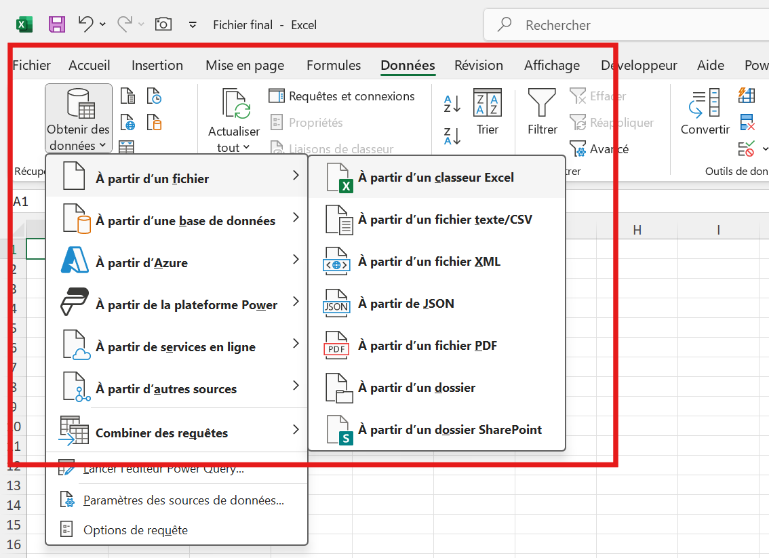
Task: Click the Filtrer funnel icon
Action: coord(542,112)
